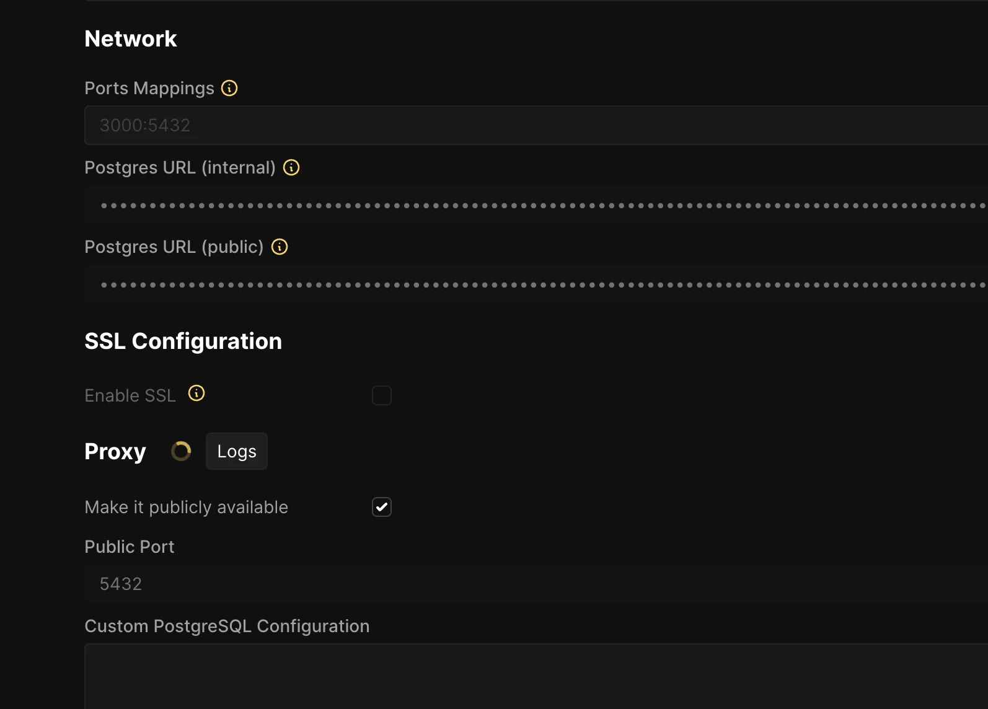Uncheck Make it publicly available
This screenshot has height=709, width=988.
pos(382,507)
